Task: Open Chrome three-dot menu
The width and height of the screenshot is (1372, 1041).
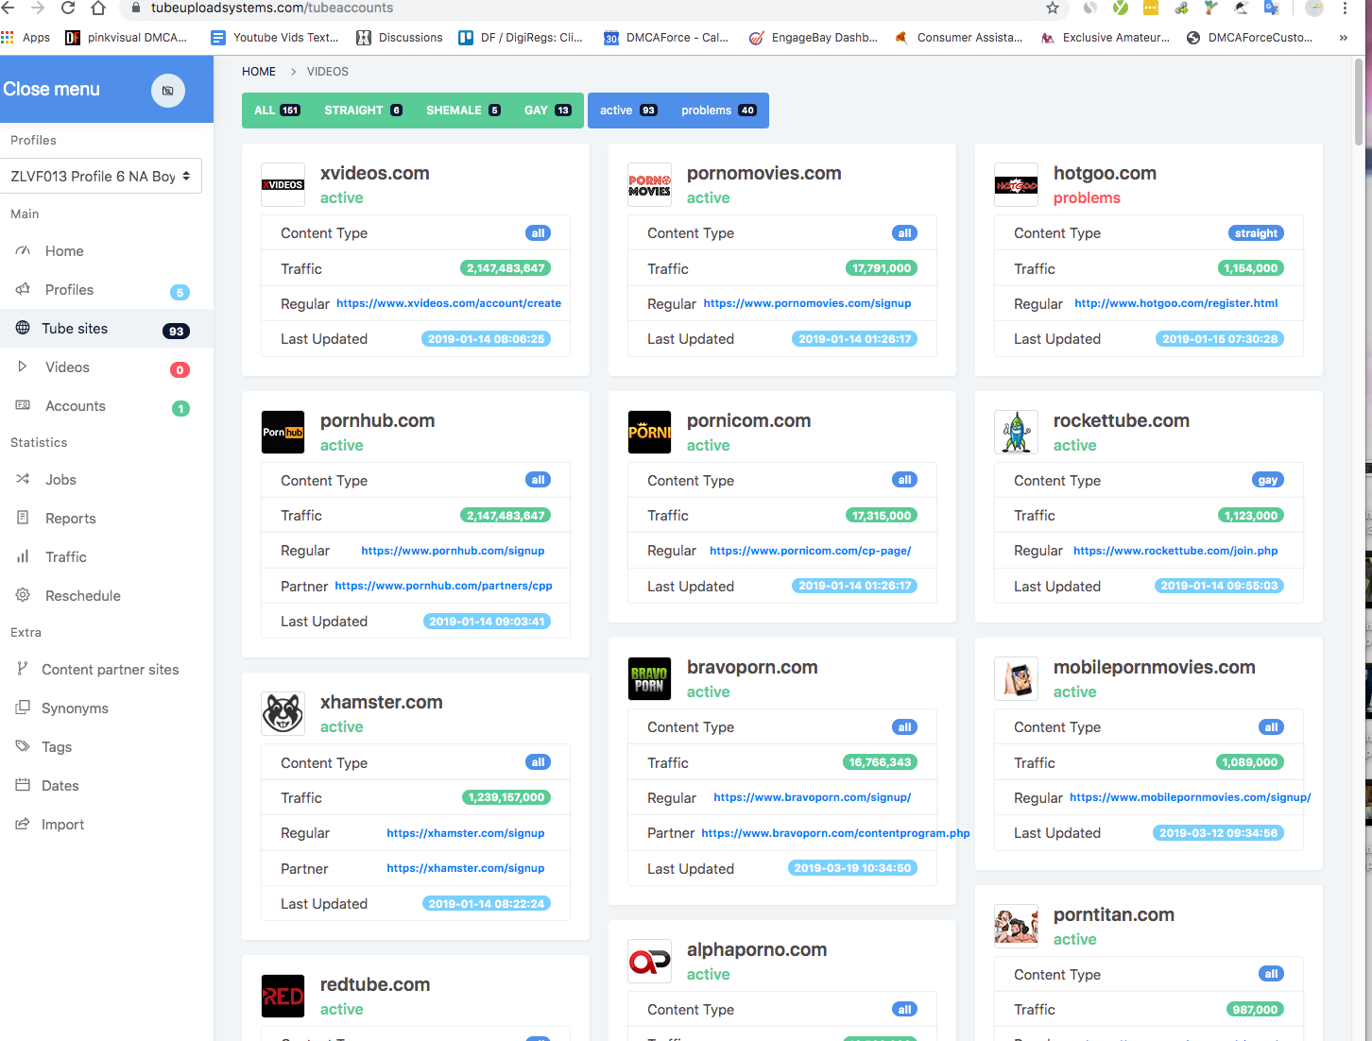Action: (1345, 8)
